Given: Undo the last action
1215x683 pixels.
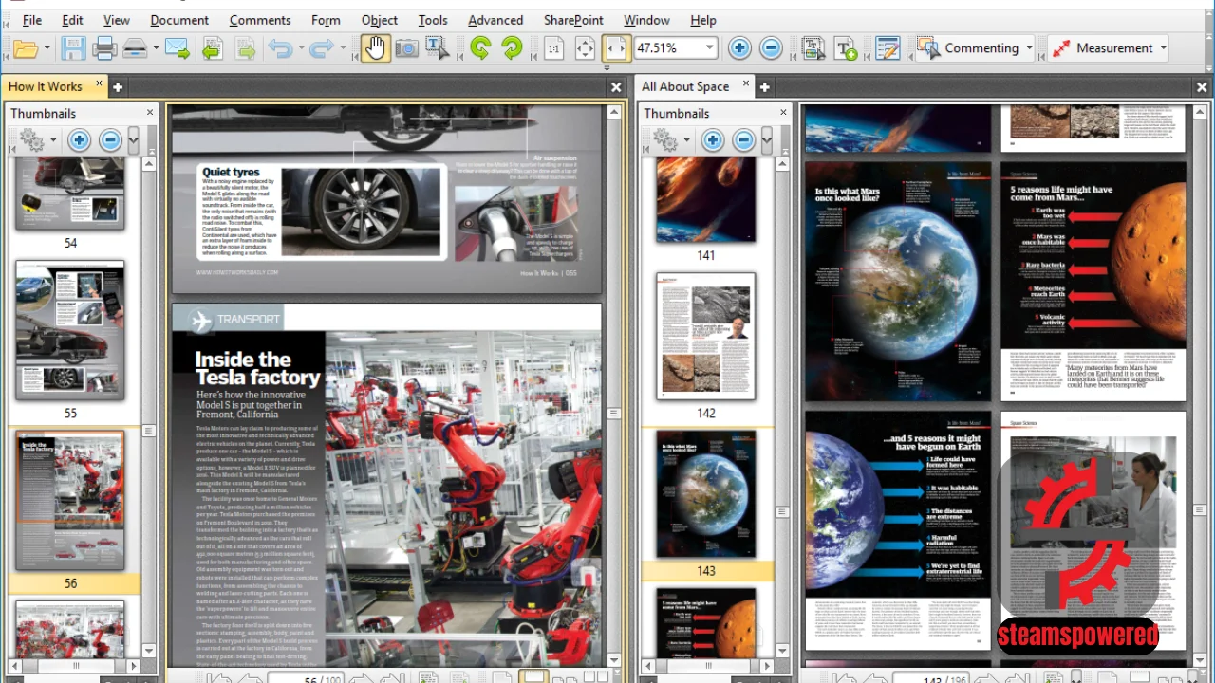Looking at the screenshot, I should [x=279, y=48].
